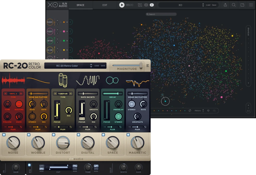Image resolution: width=256 pixels, height=175 pixels.
Task: Switch to the EDIT tab
Action: (x=105, y=5)
